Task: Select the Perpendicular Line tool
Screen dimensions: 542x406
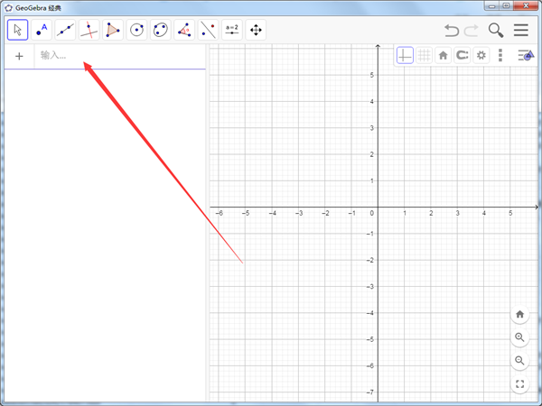Action: 89,30
